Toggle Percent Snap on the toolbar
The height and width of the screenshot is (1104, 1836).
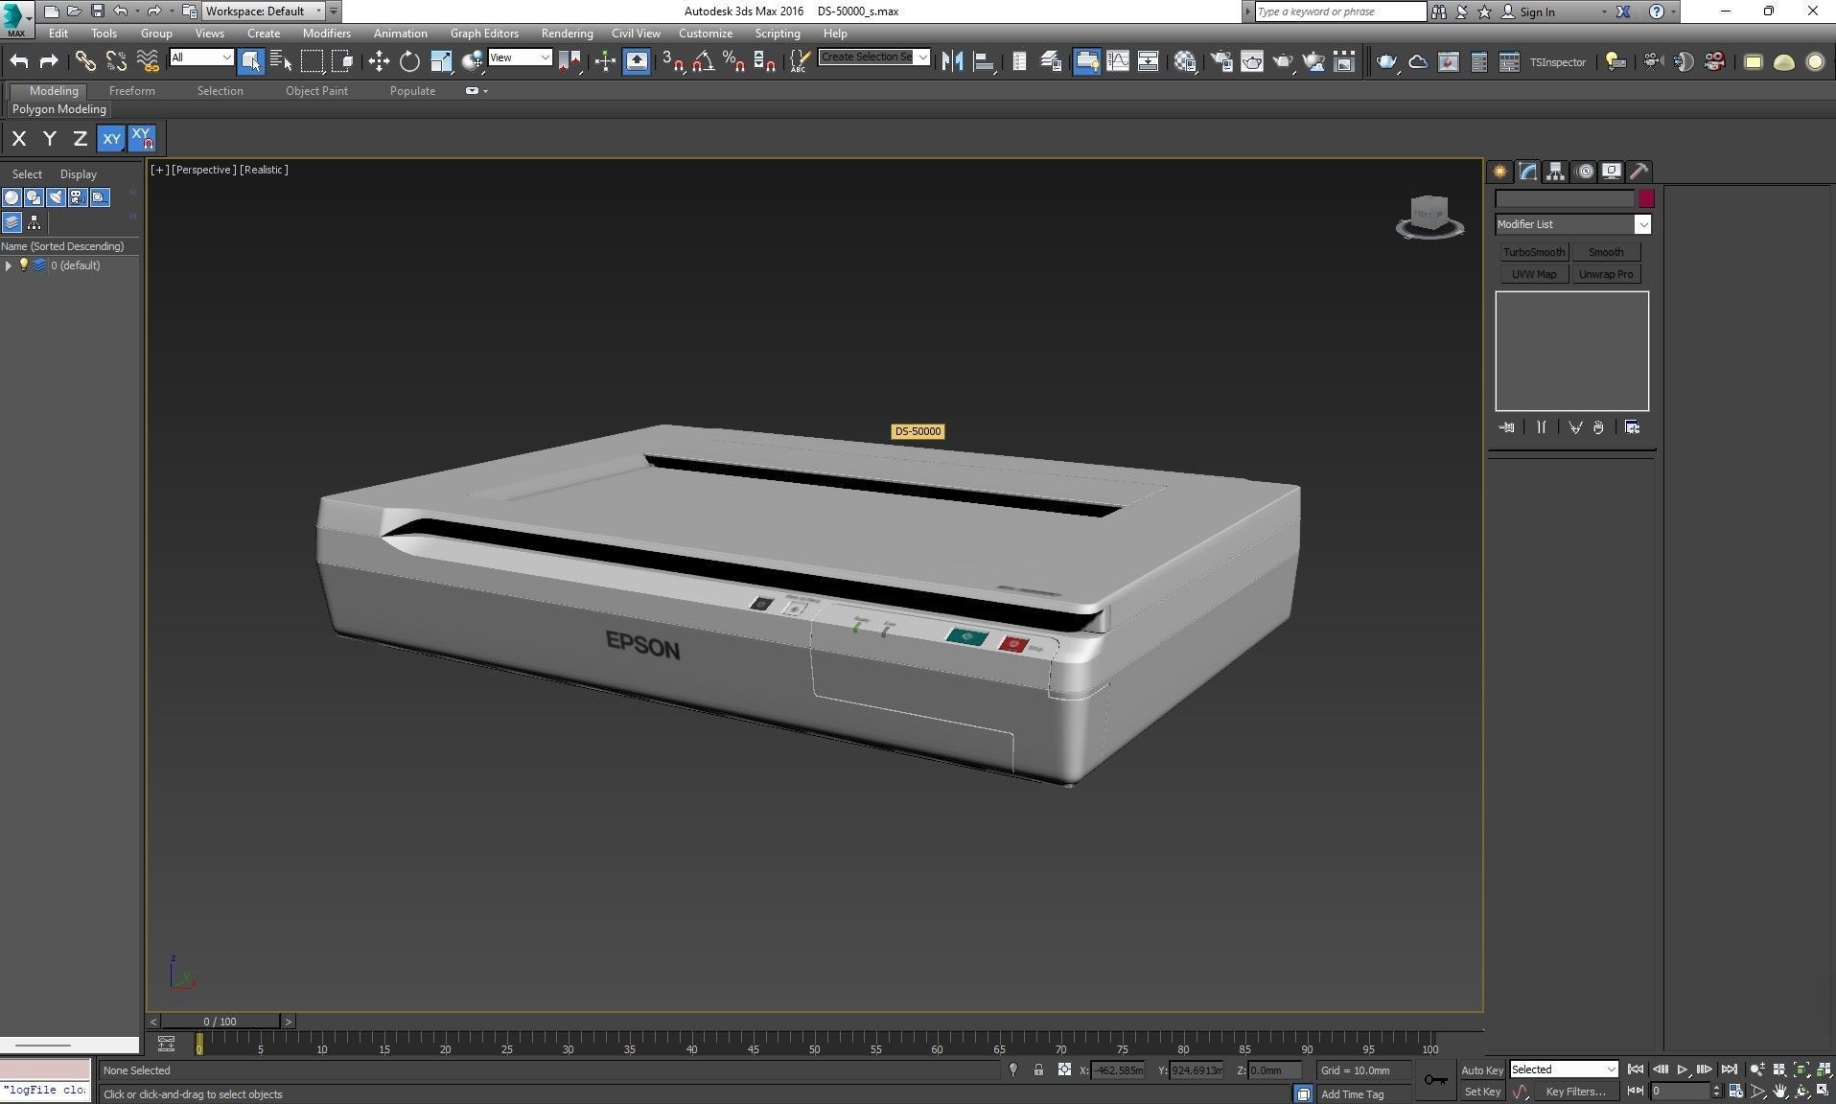point(733,61)
